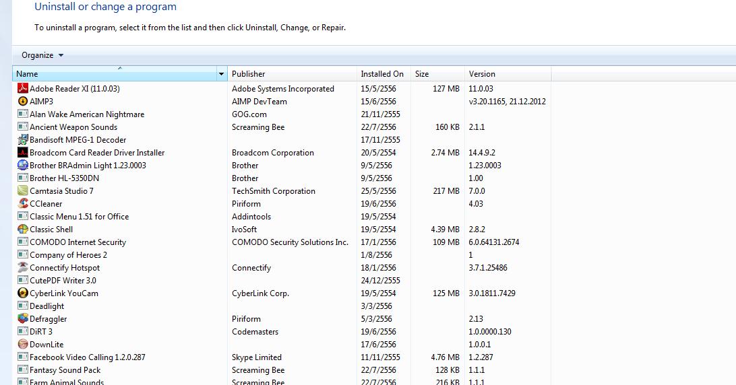
Task: Select Brother BRAdmin Light 1.23.0003 entry
Action: pos(88,166)
